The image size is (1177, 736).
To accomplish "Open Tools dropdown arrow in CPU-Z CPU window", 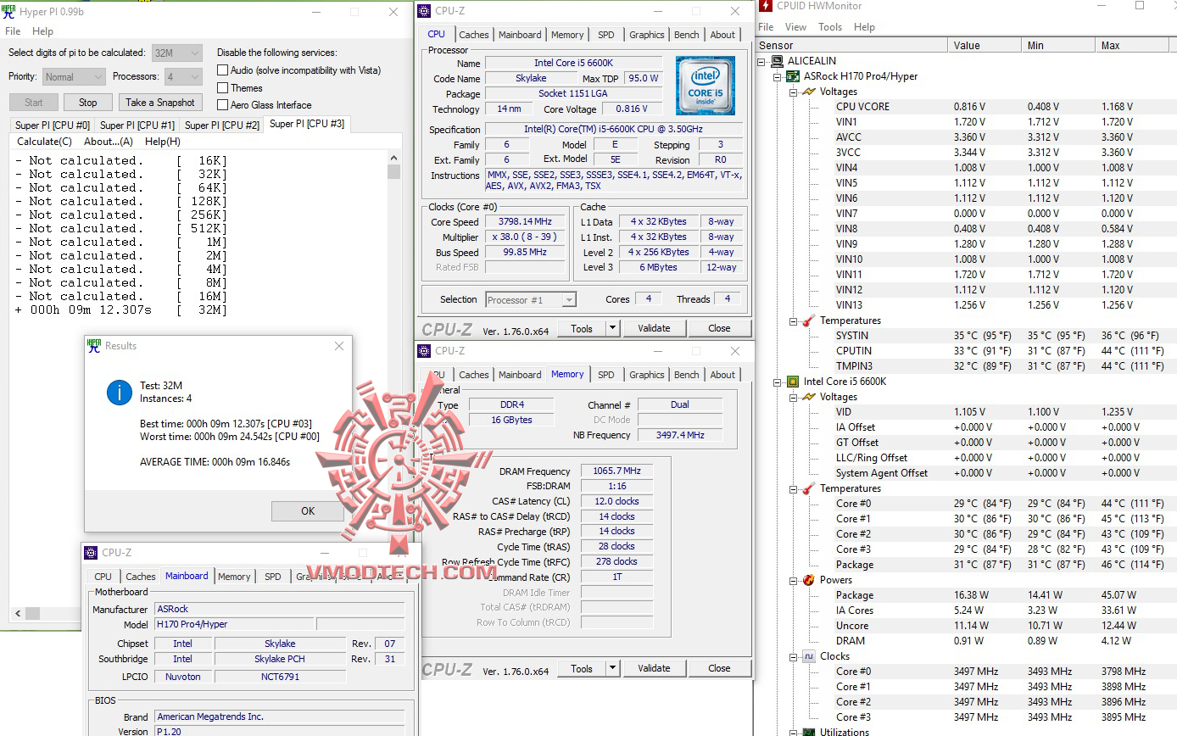I will pyautogui.click(x=612, y=328).
